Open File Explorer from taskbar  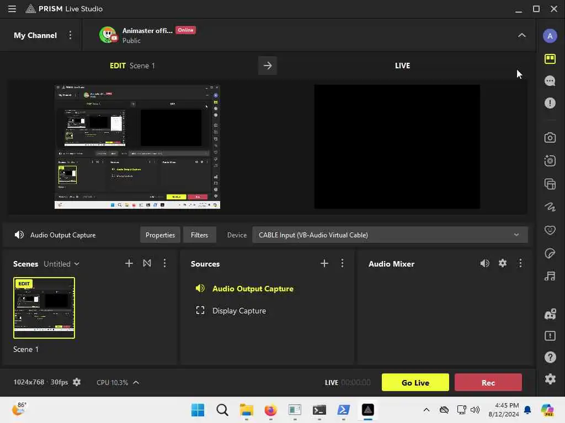(x=247, y=410)
